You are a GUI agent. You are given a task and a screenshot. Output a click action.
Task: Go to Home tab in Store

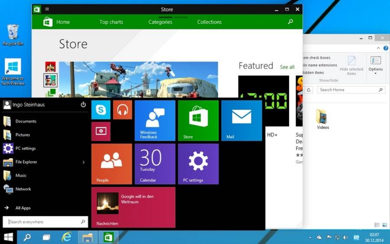[x=63, y=22]
